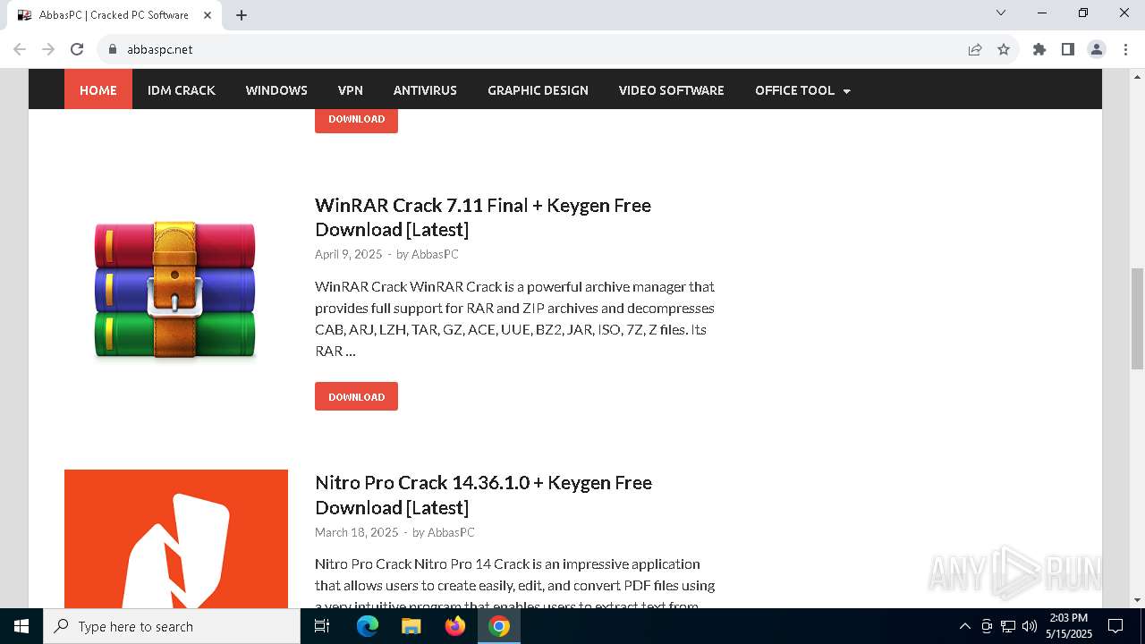Open the Extensions puzzle icon

(x=1039, y=49)
